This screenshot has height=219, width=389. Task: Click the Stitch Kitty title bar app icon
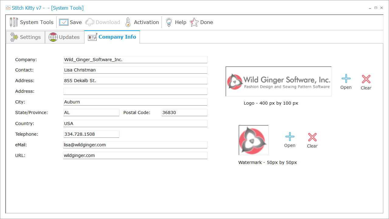tap(8, 8)
